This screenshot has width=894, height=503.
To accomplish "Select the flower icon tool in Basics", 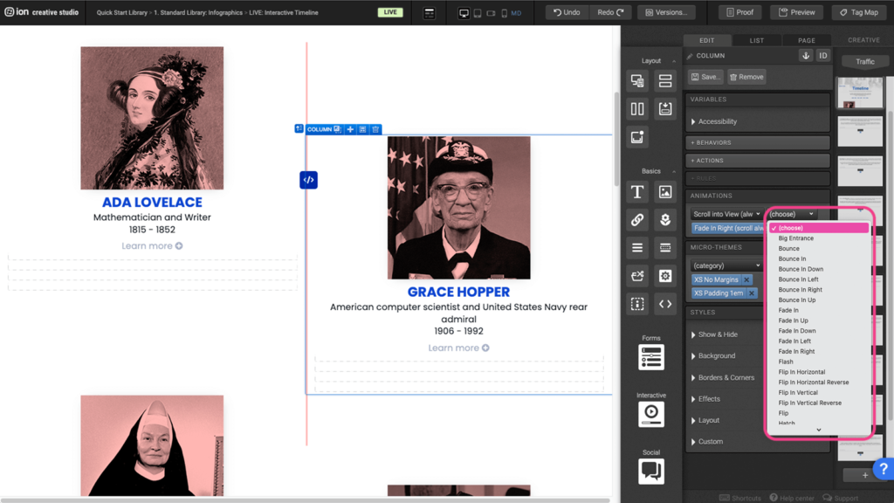I will click(x=664, y=219).
